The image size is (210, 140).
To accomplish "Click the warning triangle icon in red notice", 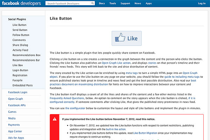I will tap(55, 119).
